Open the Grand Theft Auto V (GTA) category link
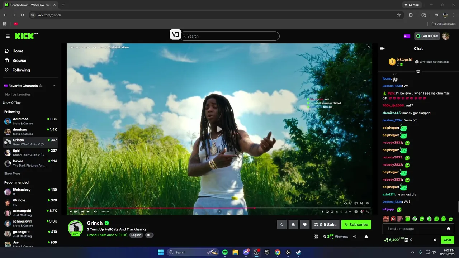 click(x=107, y=235)
